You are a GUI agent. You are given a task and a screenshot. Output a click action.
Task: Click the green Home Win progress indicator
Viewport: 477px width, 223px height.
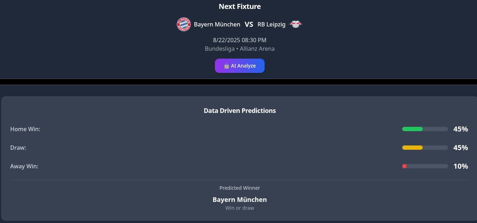click(x=412, y=129)
